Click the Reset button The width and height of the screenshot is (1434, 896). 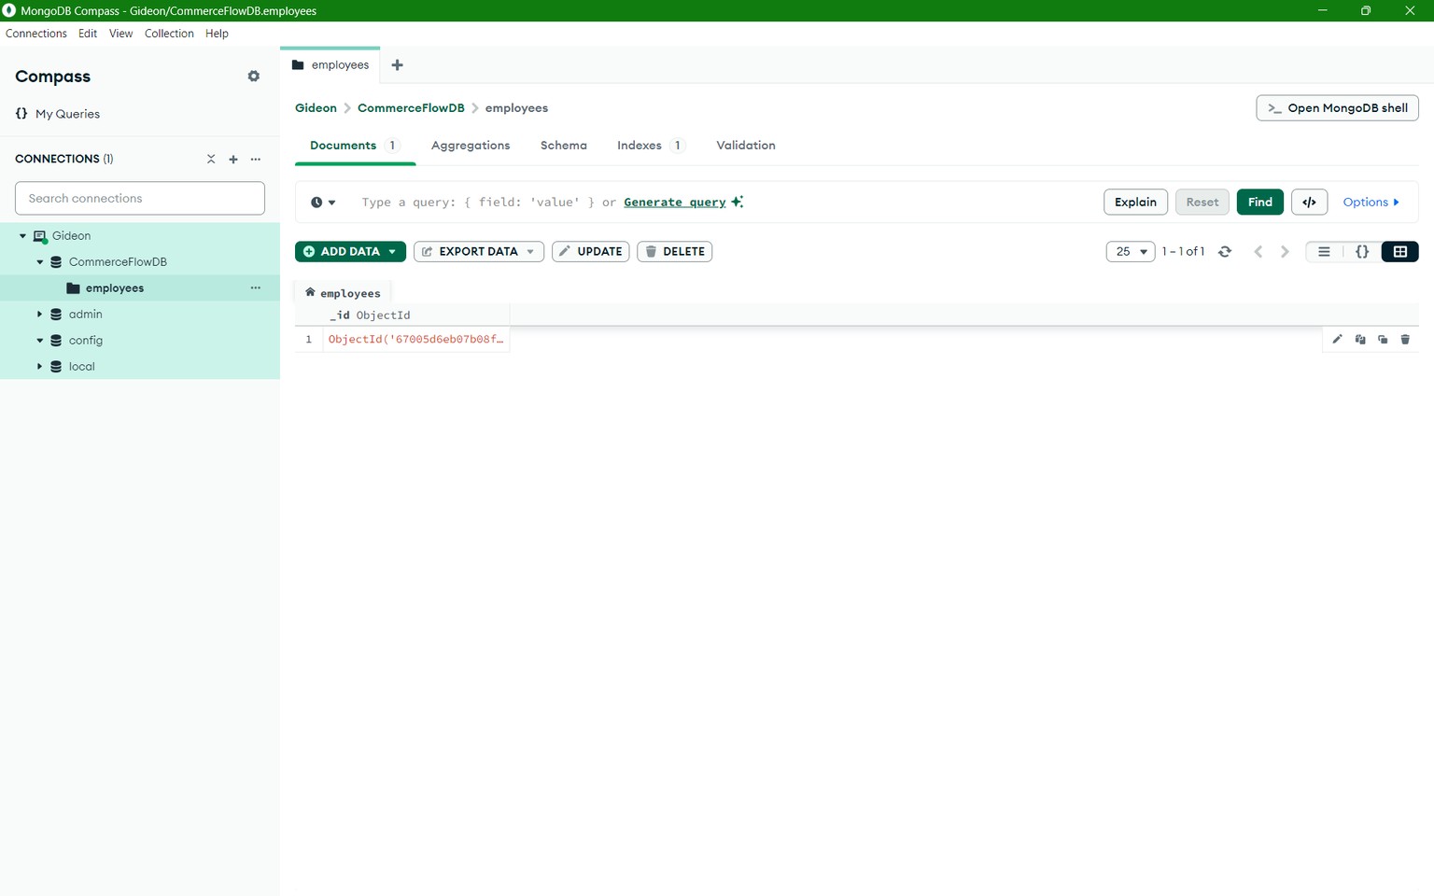click(1202, 203)
